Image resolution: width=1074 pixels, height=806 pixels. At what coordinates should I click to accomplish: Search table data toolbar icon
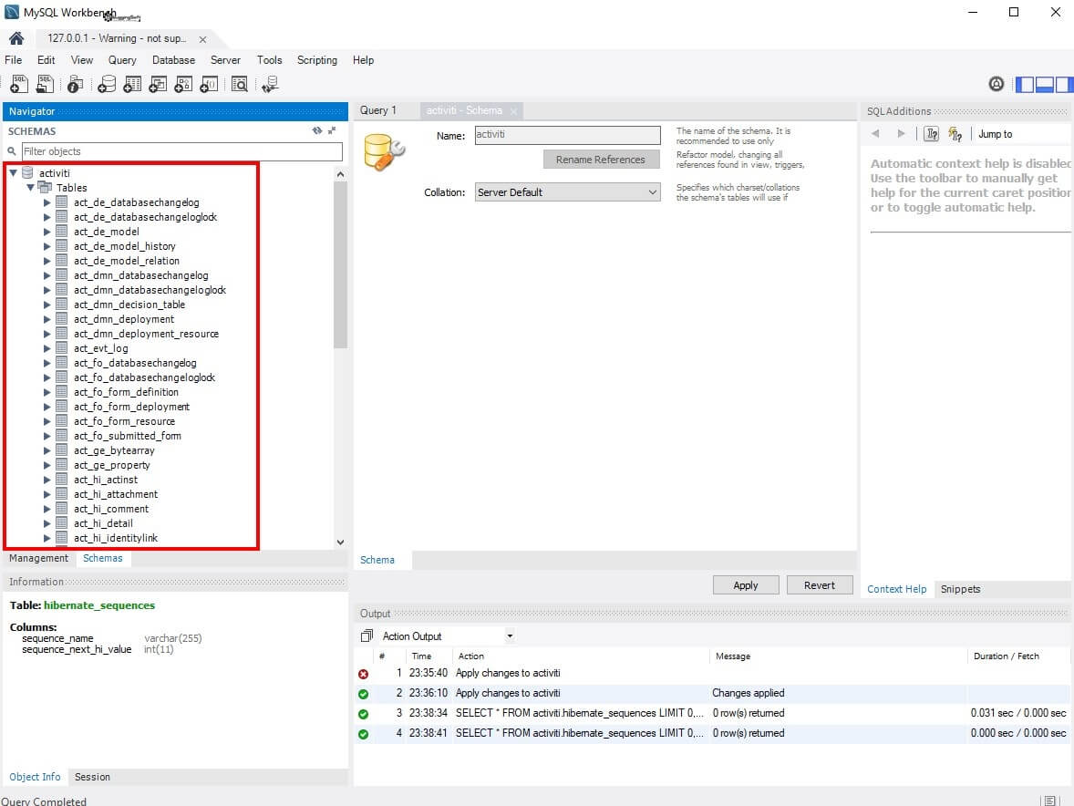point(239,84)
